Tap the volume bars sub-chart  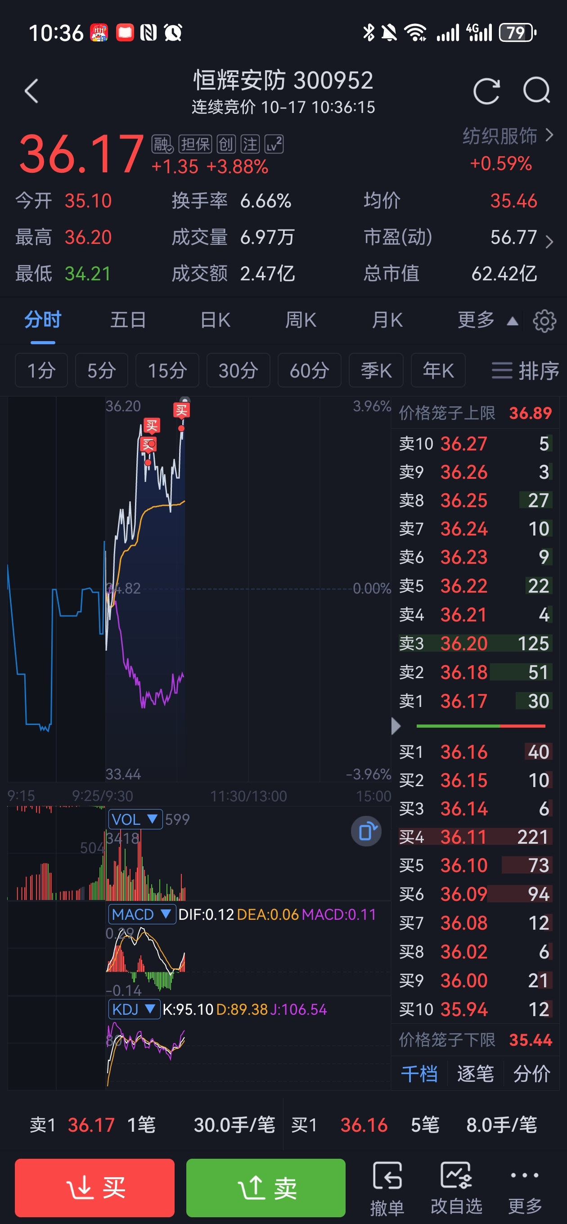199,853
